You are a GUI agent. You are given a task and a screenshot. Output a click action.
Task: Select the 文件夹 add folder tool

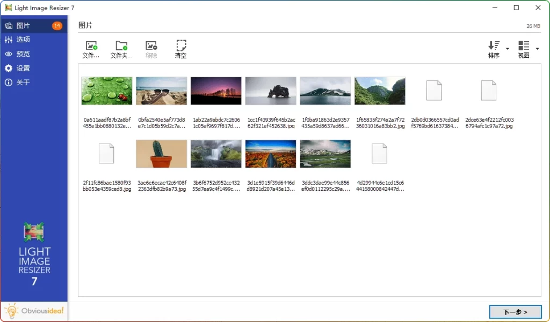(x=121, y=48)
